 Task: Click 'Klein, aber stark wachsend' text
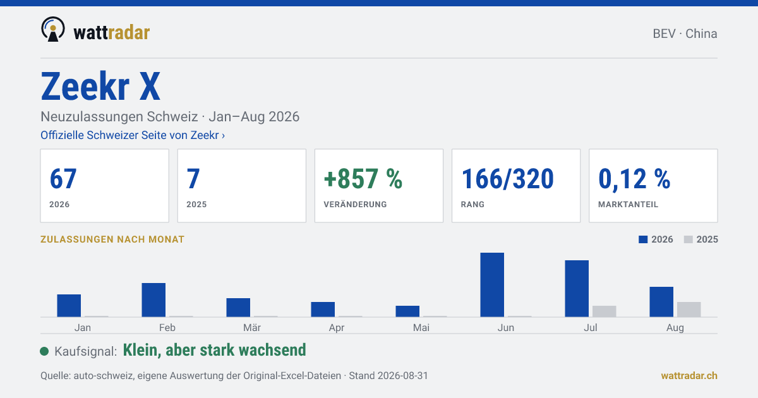[214, 350]
